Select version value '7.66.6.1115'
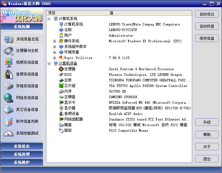222x173 pixels. pos(119,58)
